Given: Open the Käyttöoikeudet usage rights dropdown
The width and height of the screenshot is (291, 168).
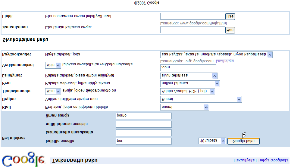Looking at the screenshot, I should click(216, 55).
